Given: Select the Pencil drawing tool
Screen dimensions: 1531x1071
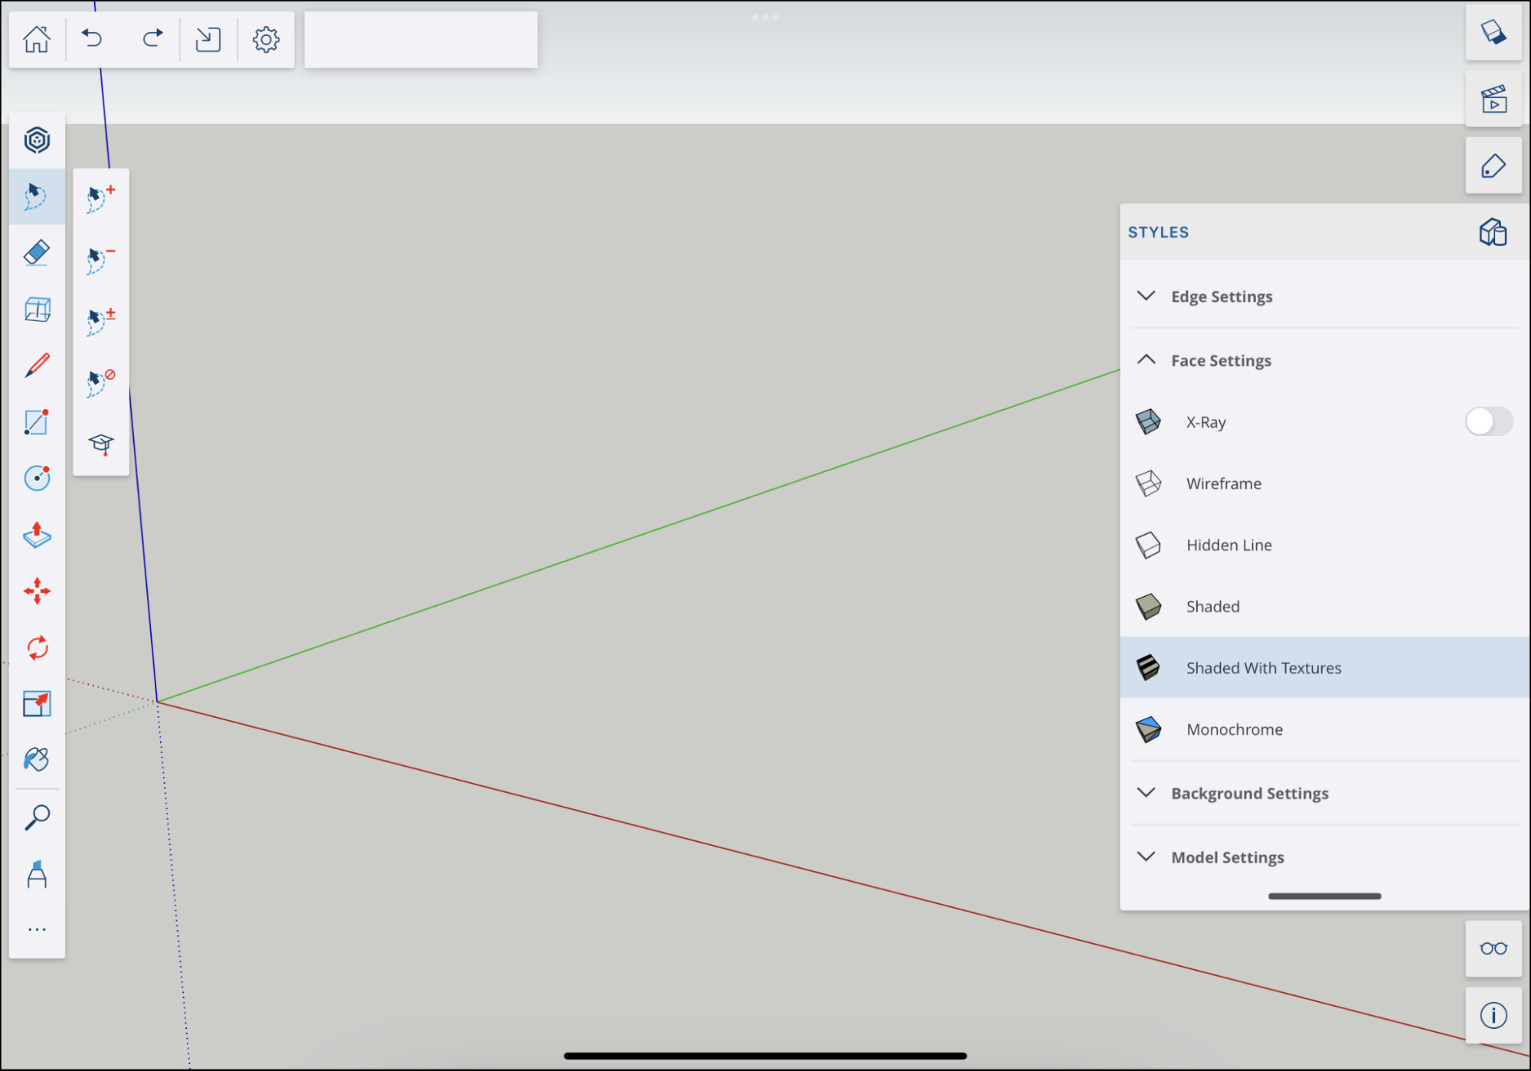Looking at the screenshot, I should tap(37, 367).
